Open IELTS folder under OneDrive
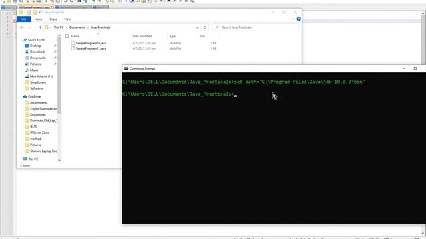 33,127
